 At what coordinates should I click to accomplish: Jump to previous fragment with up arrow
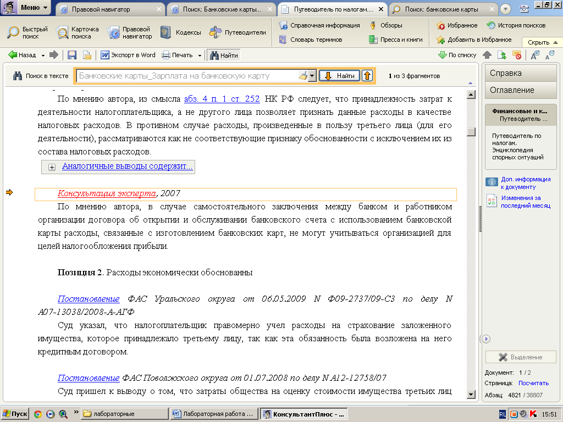(x=367, y=76)
